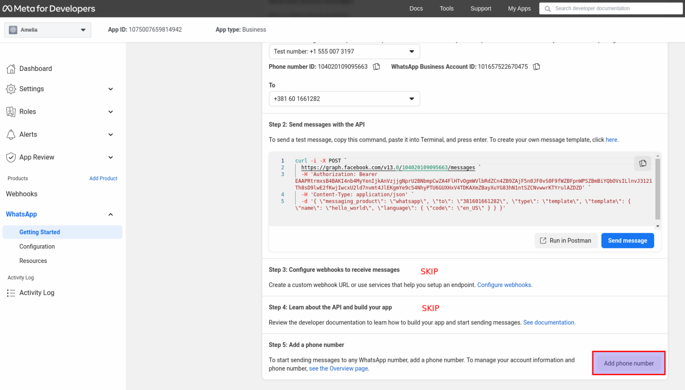
Task: Copy the curl command code
Action: (642, 163)
